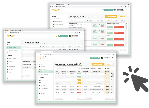
Task: Expand user chevron in Portal Permintaan window
Action: point(126,10)
